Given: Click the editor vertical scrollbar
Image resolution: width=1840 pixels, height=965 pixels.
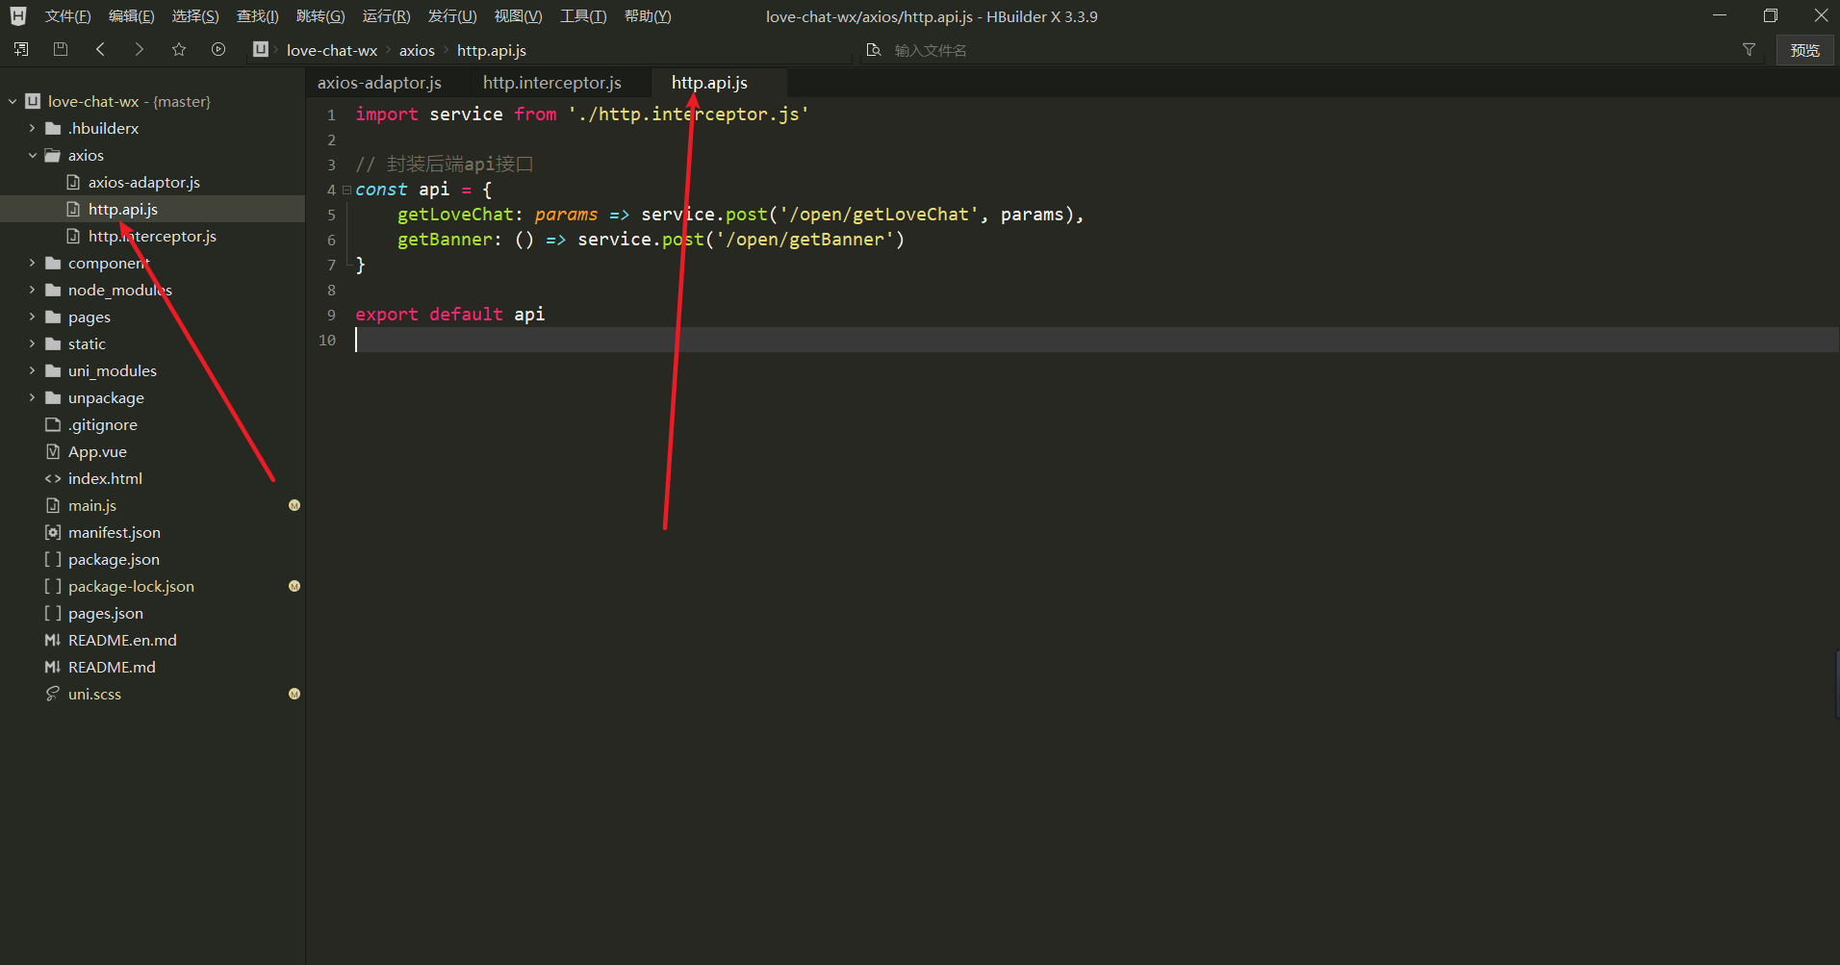Looking at the screenshot, I should 1837,683.
